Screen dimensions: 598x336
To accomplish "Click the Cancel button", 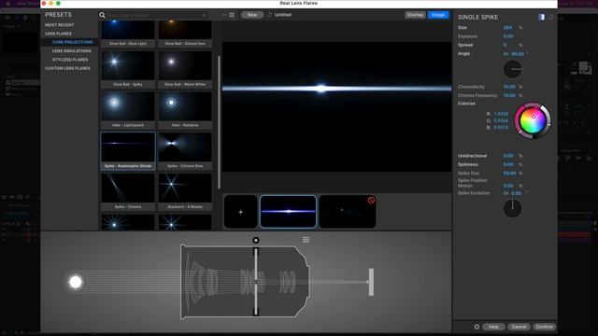I will (x=519, y=327).
